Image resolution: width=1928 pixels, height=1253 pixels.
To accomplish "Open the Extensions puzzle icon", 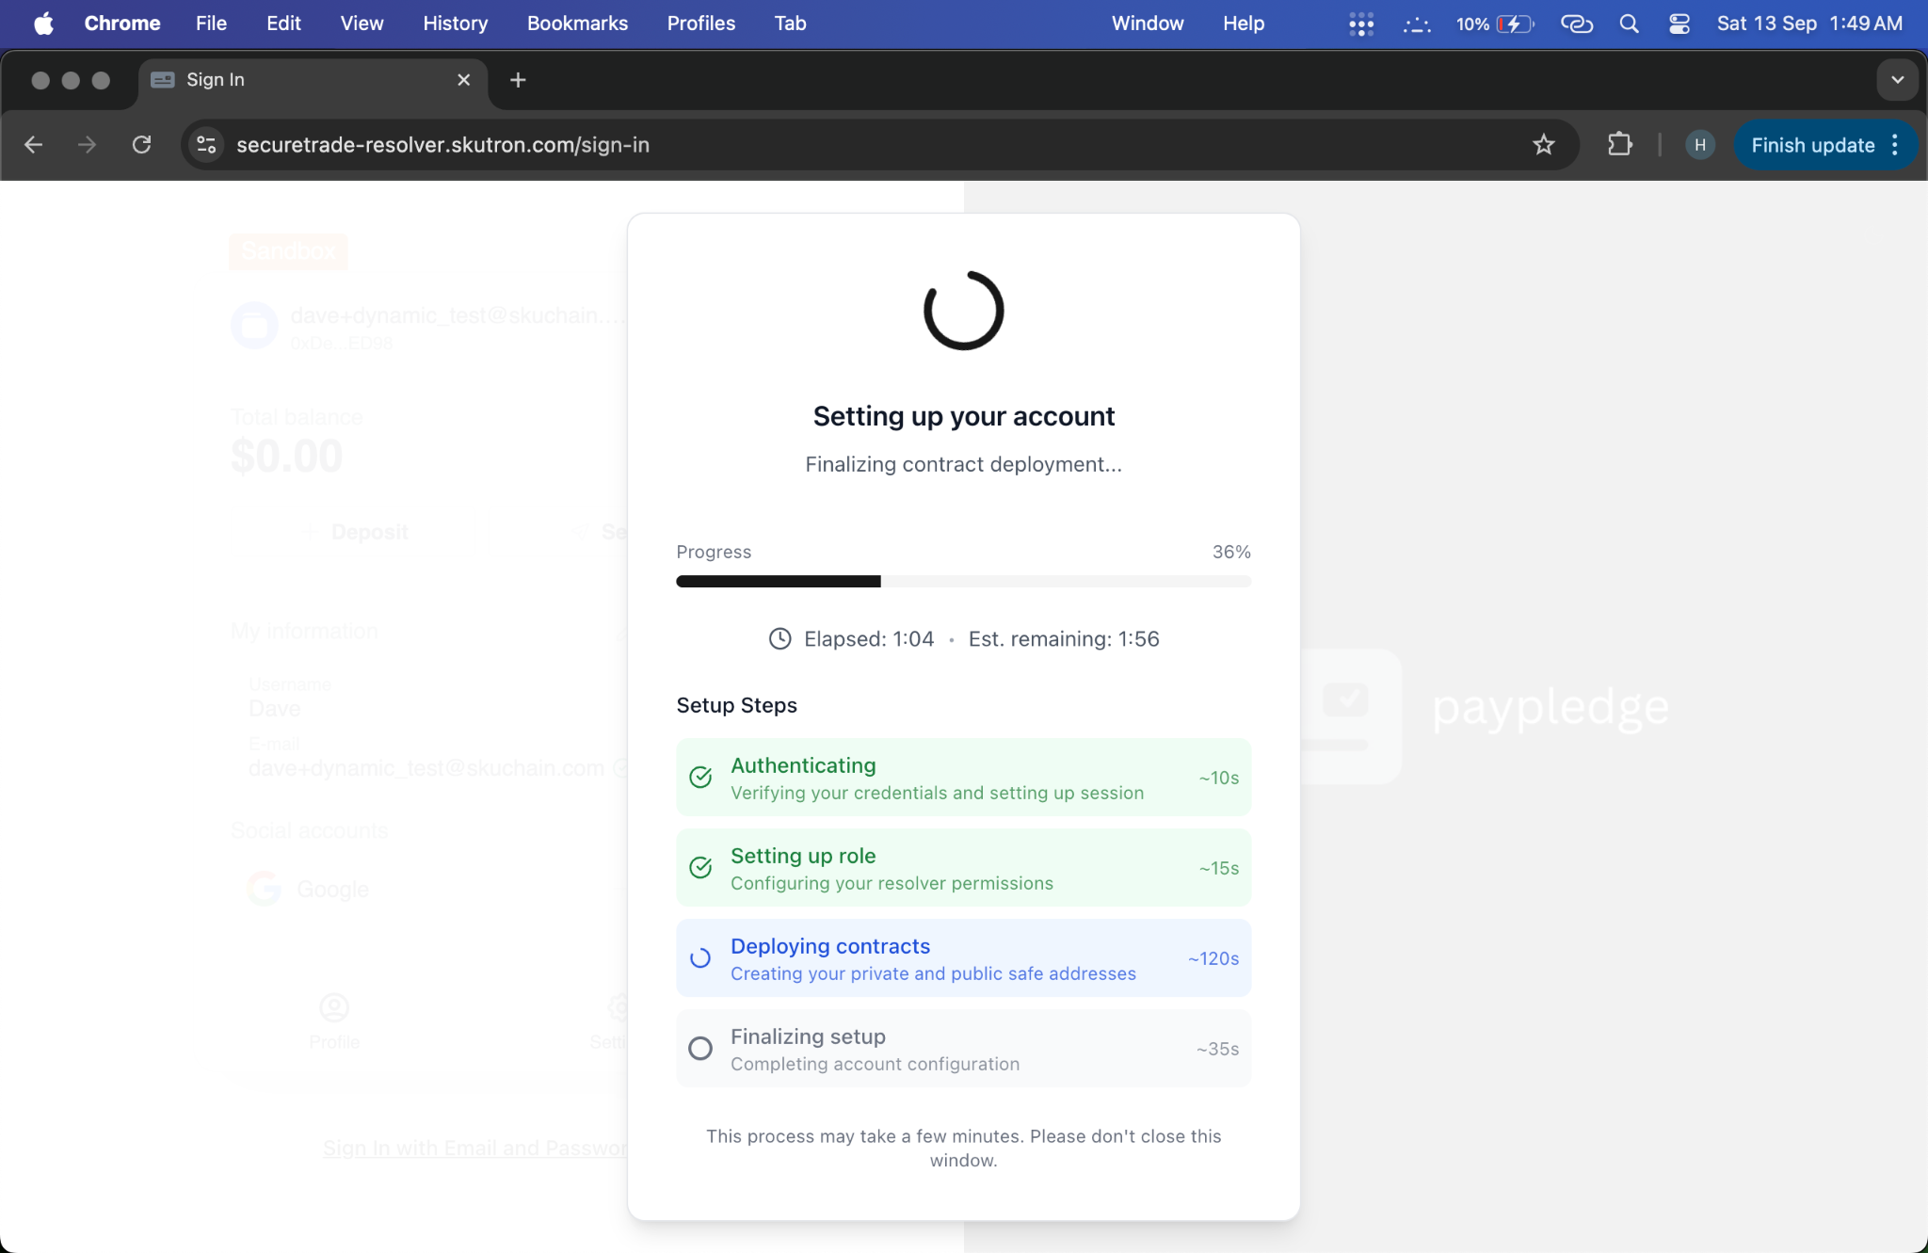I will [1619, 145].
